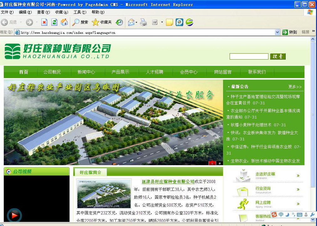Open the 收藏(A) menu

[62, 12]
